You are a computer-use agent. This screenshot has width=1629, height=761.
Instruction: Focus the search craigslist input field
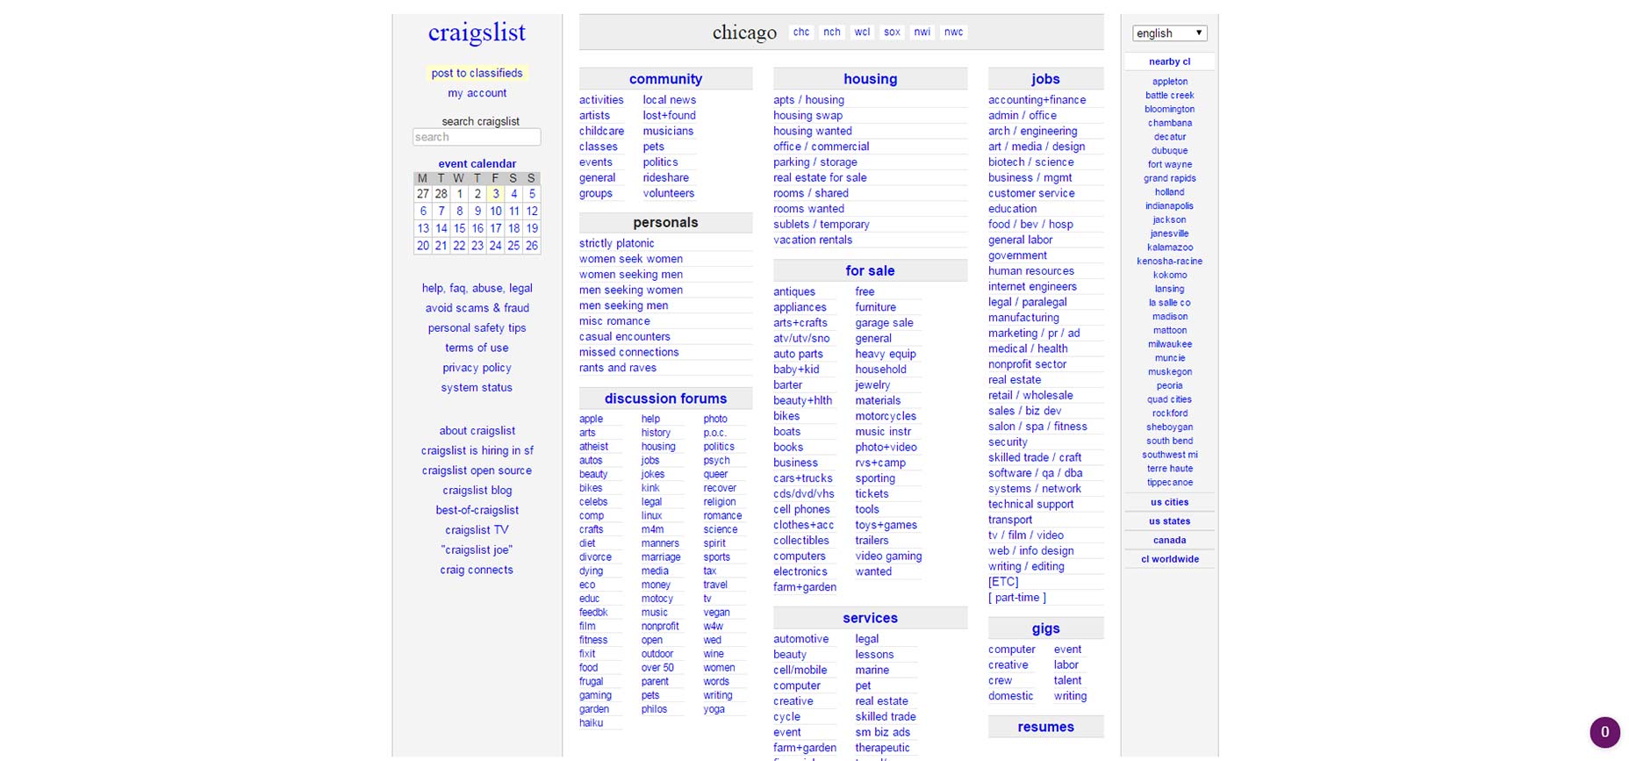click(477, 137)
